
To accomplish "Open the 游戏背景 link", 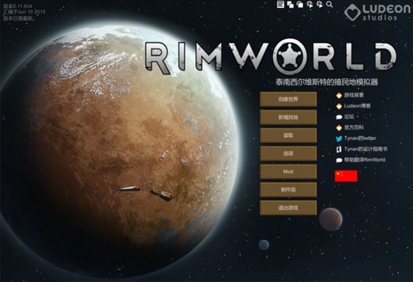I will (350, 95).
